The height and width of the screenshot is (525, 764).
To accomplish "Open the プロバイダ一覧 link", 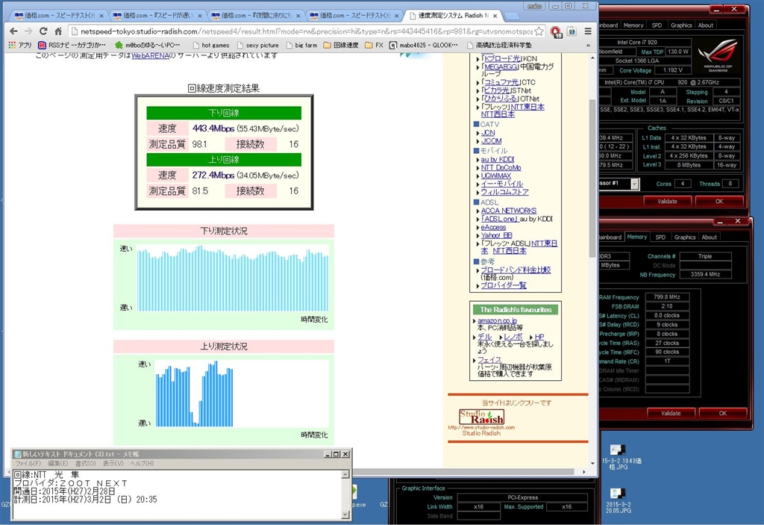I will coord(504,285).
